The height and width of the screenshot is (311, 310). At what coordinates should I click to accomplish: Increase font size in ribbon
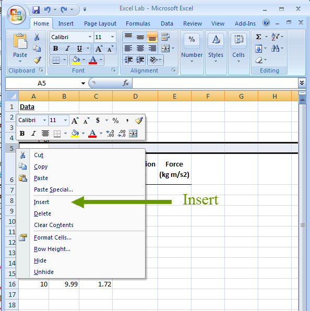coord(99,49)
